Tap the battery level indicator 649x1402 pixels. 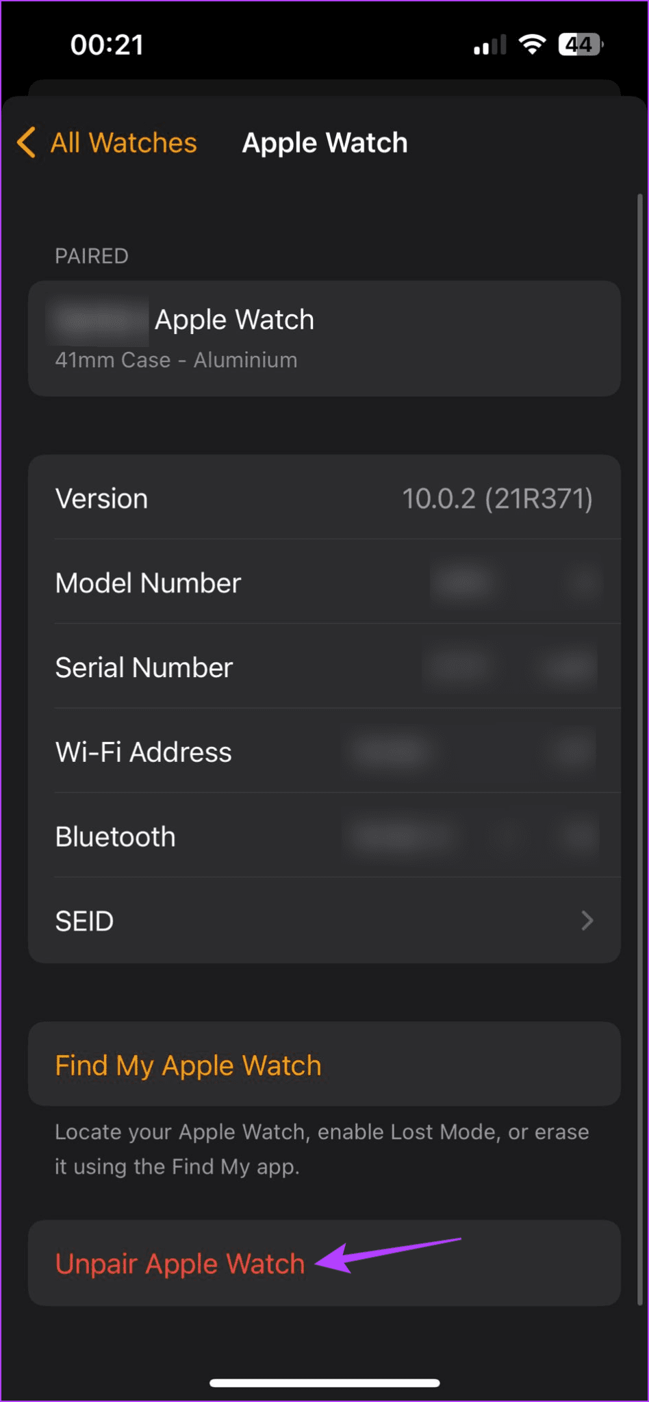pos(580,44)
